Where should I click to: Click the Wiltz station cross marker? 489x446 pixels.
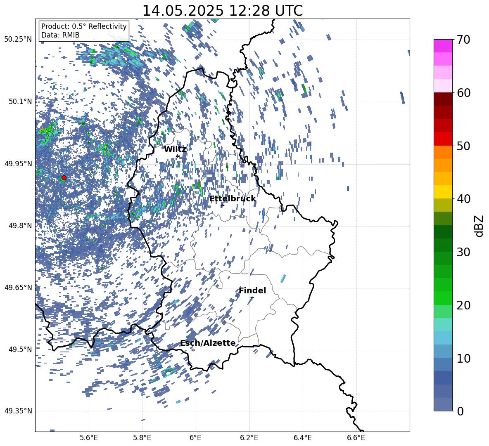pos(178,156)
